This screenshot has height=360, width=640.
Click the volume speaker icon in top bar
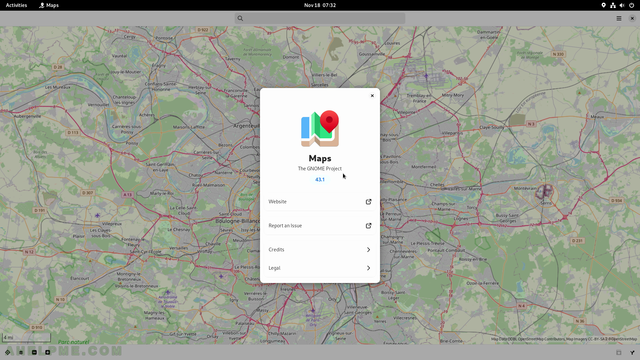(622, 5)
